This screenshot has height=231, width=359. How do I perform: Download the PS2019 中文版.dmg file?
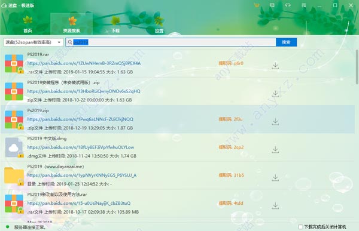[x=275, y=150]
